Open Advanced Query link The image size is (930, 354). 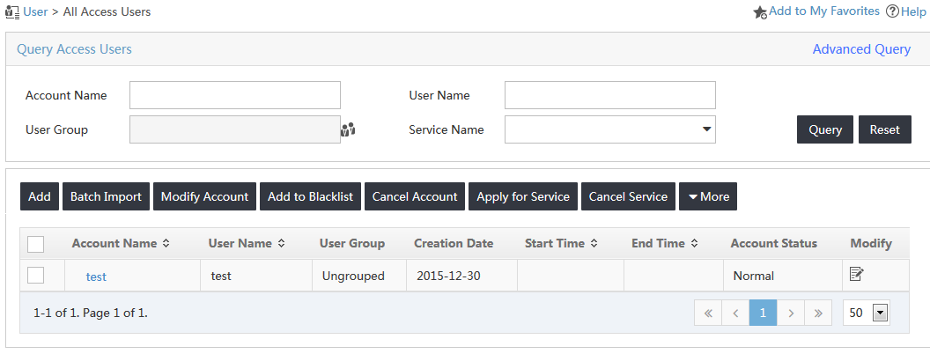click(x=861, y=49)
